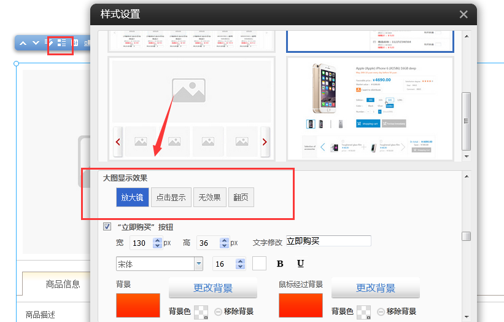Click the move-up arrow in module toolbar

23,43
